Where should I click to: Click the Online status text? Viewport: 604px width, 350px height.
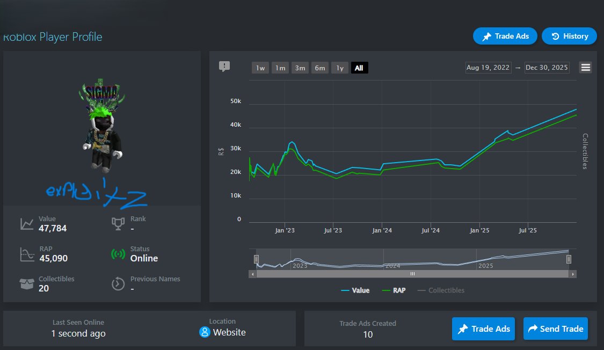pos(144,258)
